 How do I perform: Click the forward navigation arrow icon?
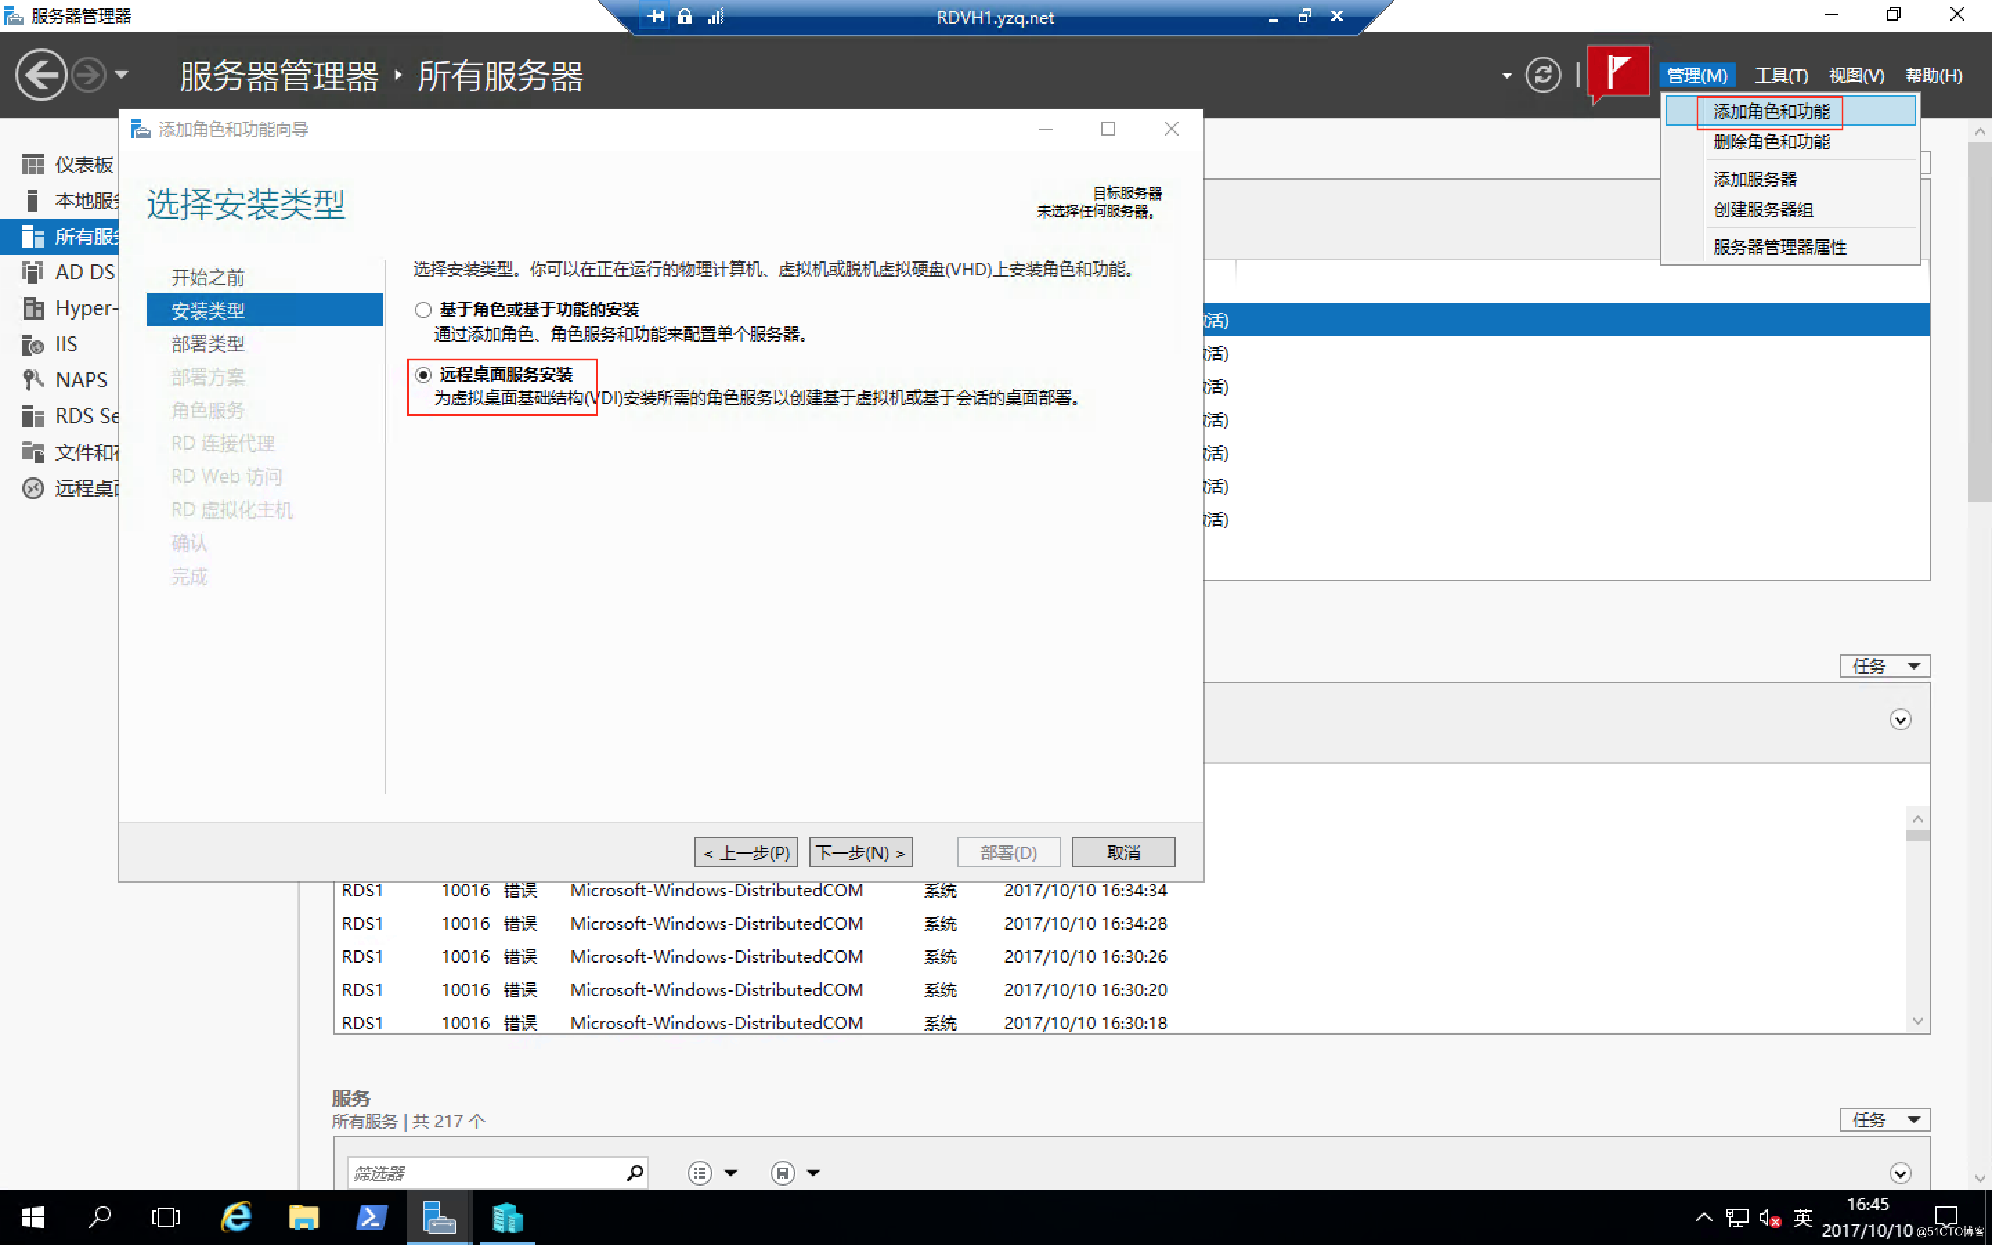click(x=88, y=75)
